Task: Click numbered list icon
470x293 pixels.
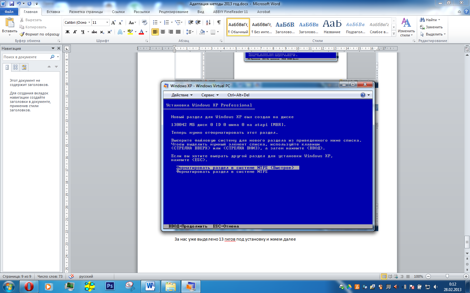Action: (x=166, y=22)
